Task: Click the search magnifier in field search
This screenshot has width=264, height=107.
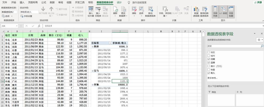Action: [x=262, y=46]
